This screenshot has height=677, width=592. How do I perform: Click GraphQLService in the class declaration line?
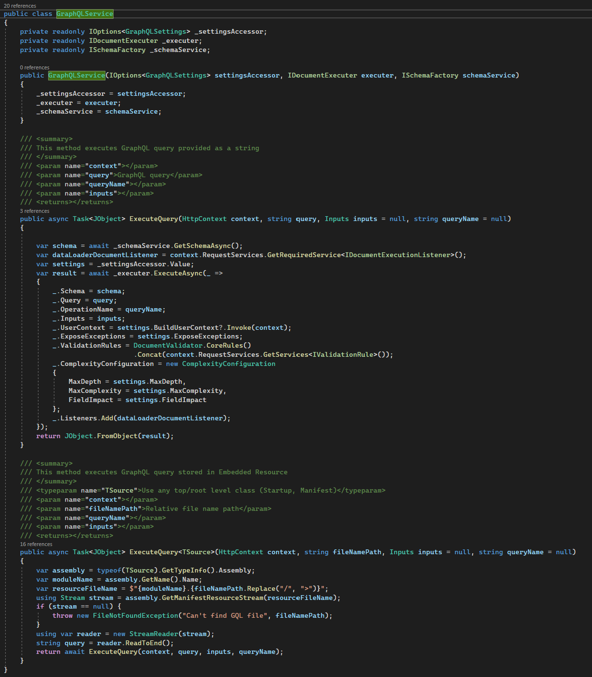click(x=85, y=14)
